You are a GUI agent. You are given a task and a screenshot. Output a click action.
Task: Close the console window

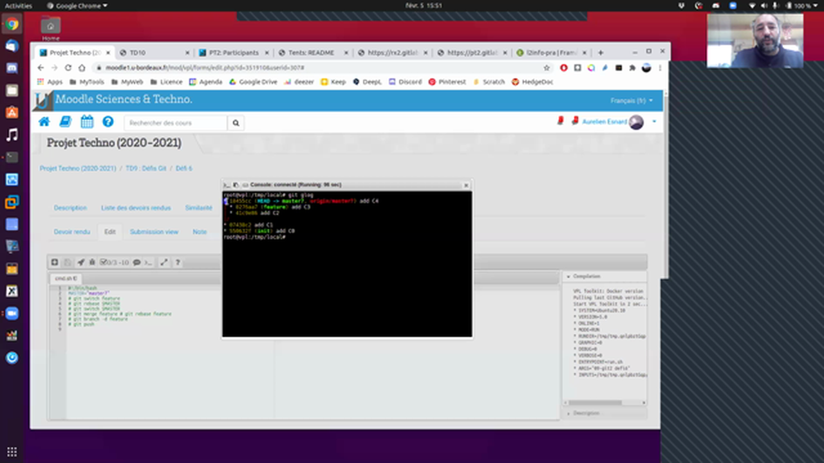tap(466, 185)
